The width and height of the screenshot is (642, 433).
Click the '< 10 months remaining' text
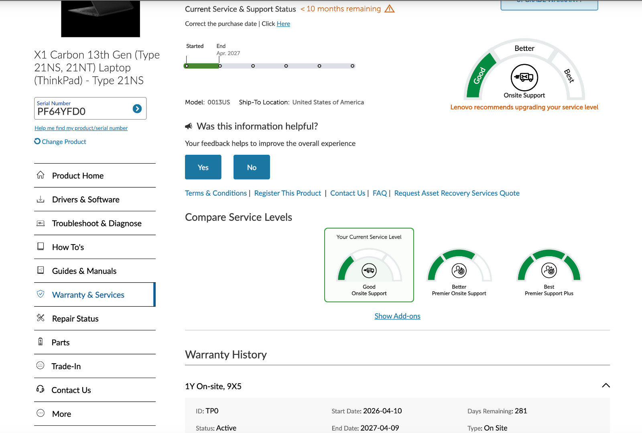pyautogui.click(x=341, y=9)
